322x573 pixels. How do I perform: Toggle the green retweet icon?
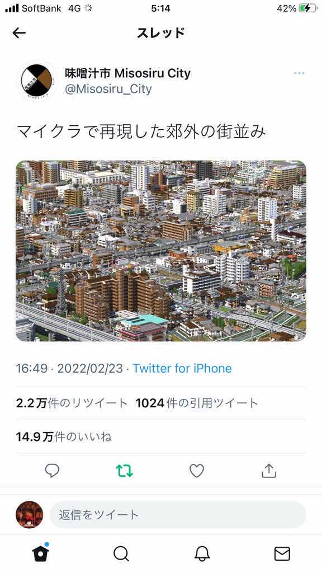coord(125,471)
